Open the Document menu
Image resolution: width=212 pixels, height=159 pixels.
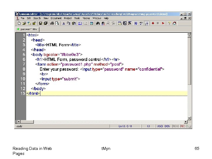point(56,18)
